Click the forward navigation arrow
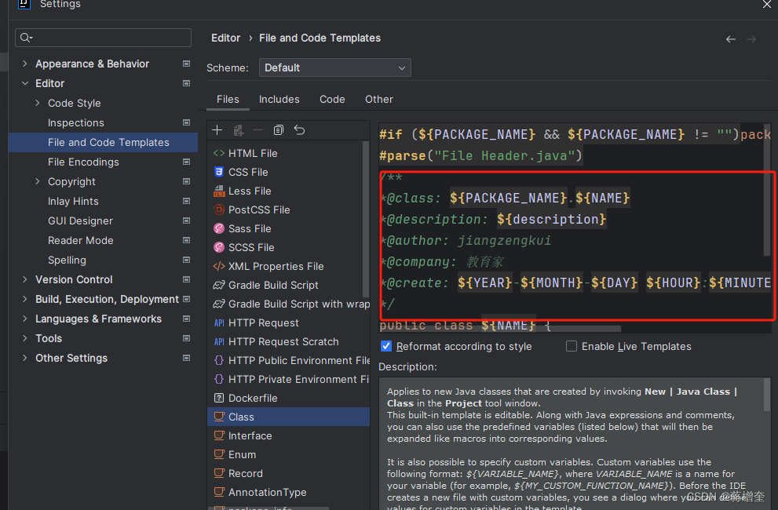The image size is (778, 510). [x=751, y=39]
